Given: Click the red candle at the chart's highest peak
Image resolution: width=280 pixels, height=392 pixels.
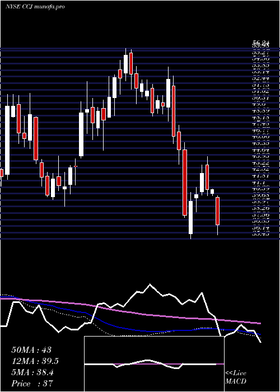Looking at the screenshot, I should pyautogui.click(x=130, y=63).
